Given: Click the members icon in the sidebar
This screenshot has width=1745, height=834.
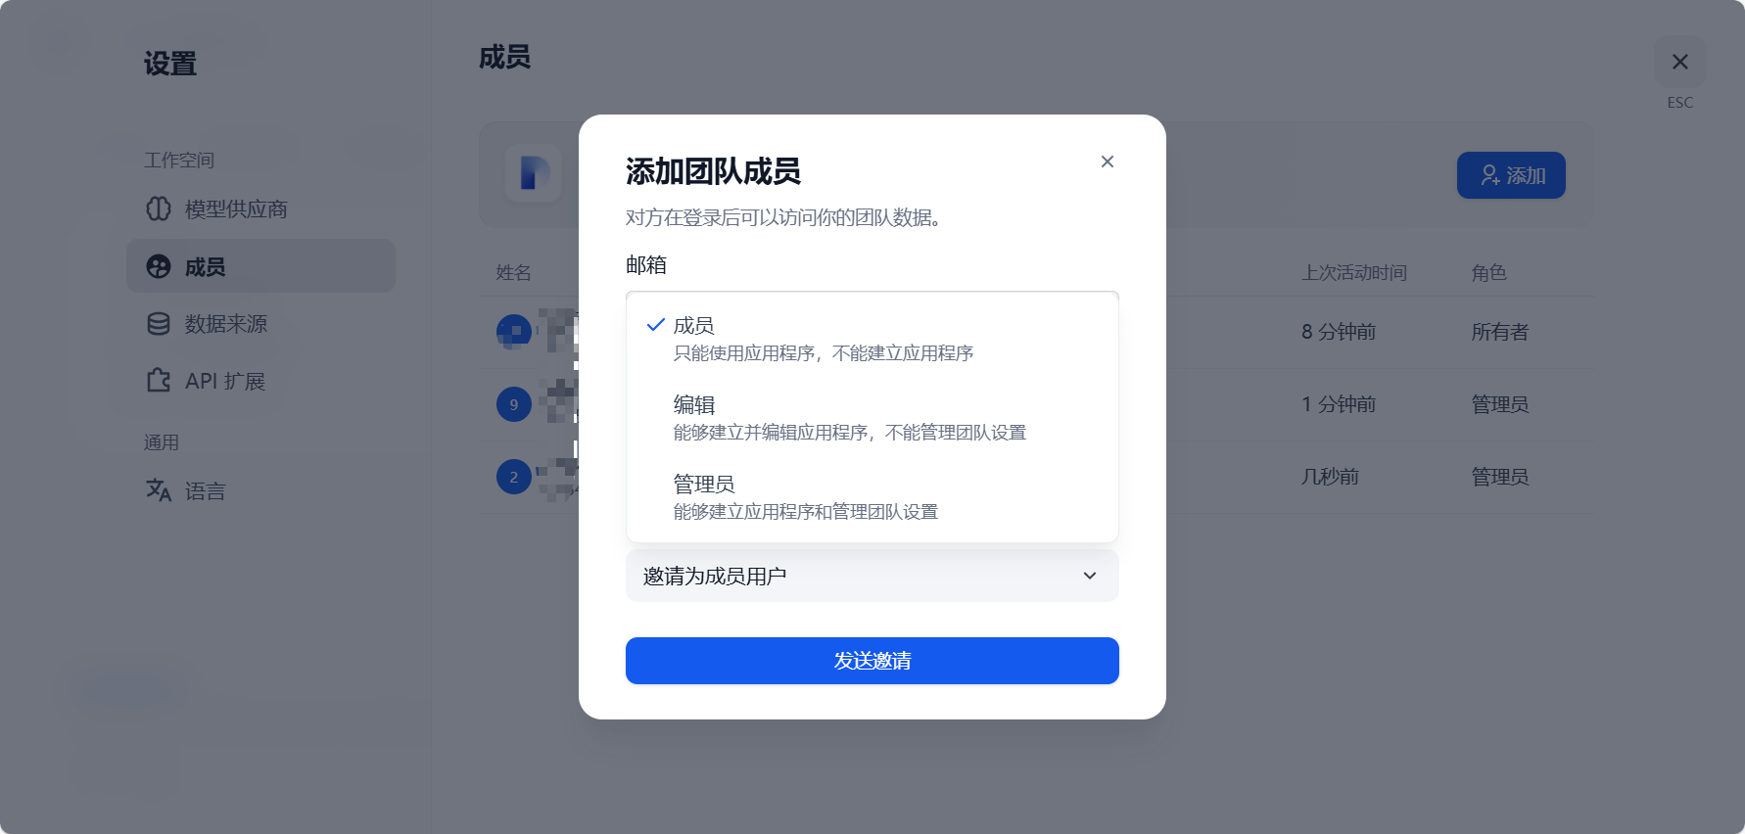Looking at the screenshot, I should click(x=159, y=266).
